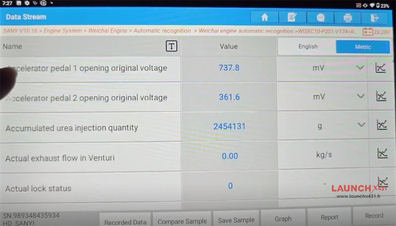Generate a Report

pos(329,217)
